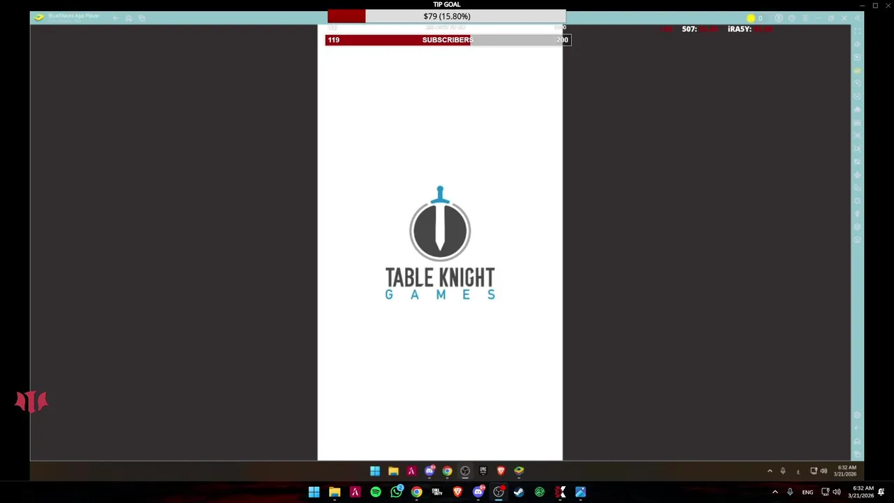
Task: Expand hidden tray icons on bottom taskbar
Action: [775, 493]
